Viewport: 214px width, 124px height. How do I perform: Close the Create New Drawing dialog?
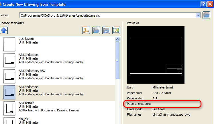point(210,4)
